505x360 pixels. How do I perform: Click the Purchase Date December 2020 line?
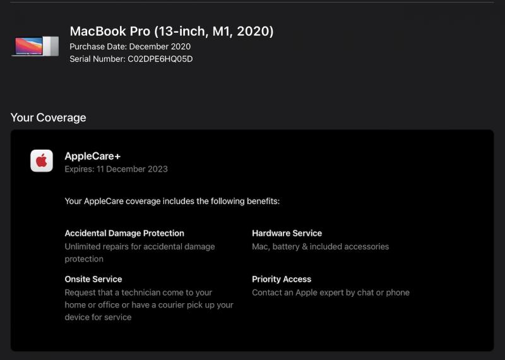point(130,46)
